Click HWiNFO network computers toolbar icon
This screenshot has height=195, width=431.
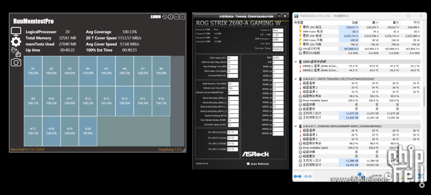(361, 176)
